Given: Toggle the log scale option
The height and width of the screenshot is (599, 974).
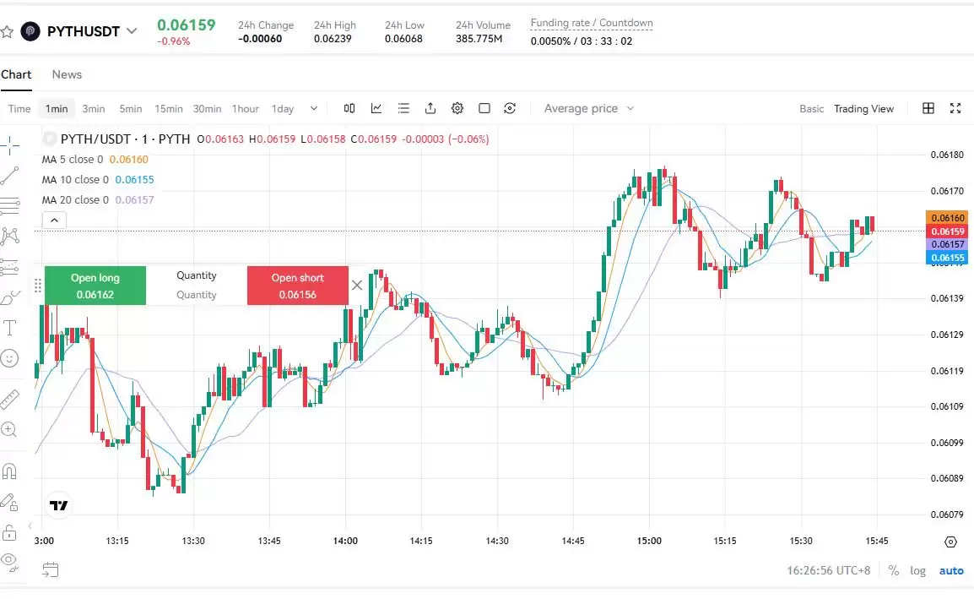Looking at the screenshot, I should 917,570.
